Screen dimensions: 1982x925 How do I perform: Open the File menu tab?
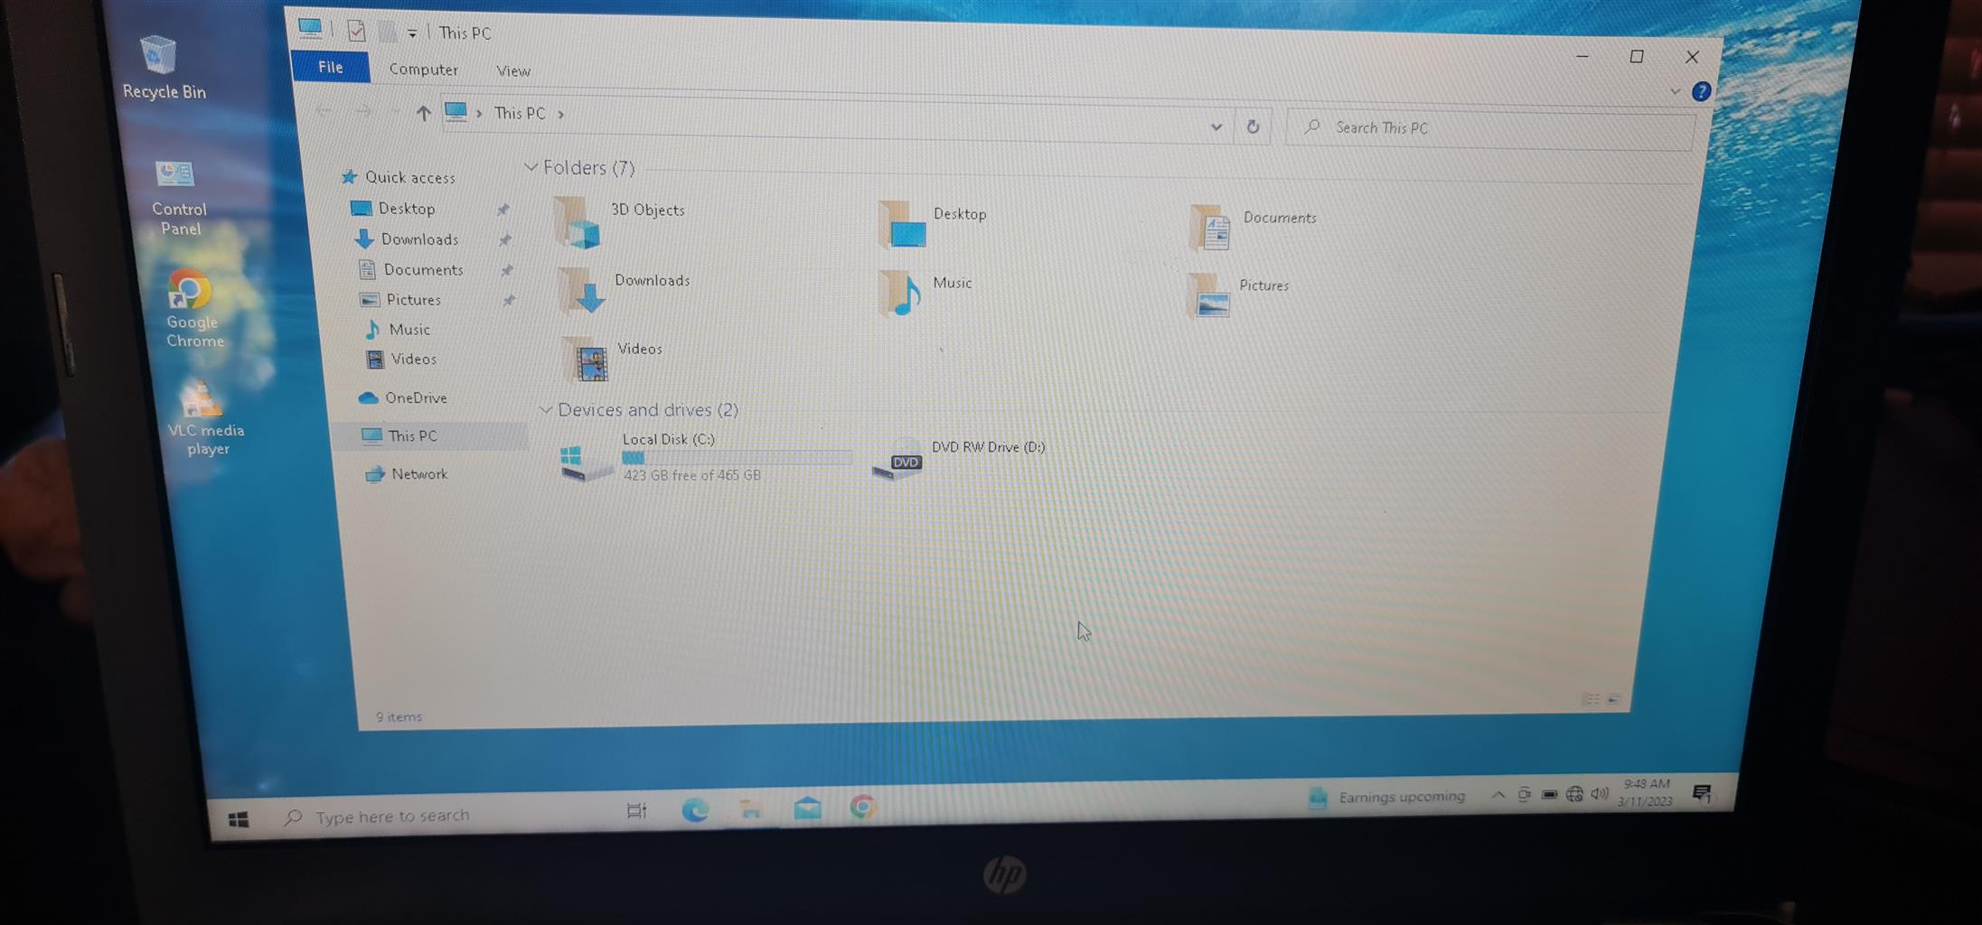[330, 67]
